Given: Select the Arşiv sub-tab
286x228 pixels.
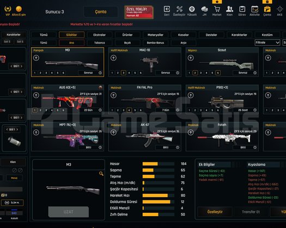Looking at the screenshot, I should pyautogui.click(x=183, y=43).
